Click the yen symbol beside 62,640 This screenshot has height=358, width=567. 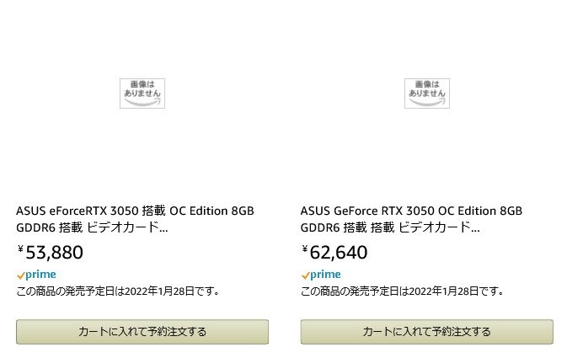click(305, 249)
